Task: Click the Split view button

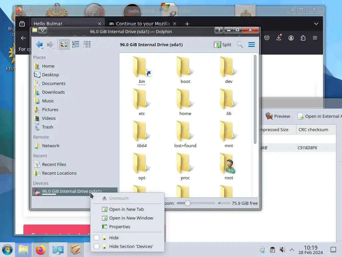Action: coord(222,45)
